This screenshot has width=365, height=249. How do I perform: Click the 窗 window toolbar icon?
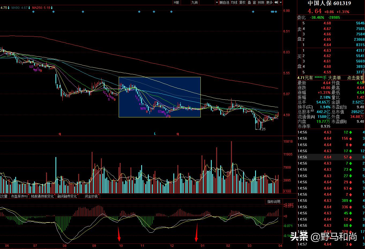pos(254,2)
